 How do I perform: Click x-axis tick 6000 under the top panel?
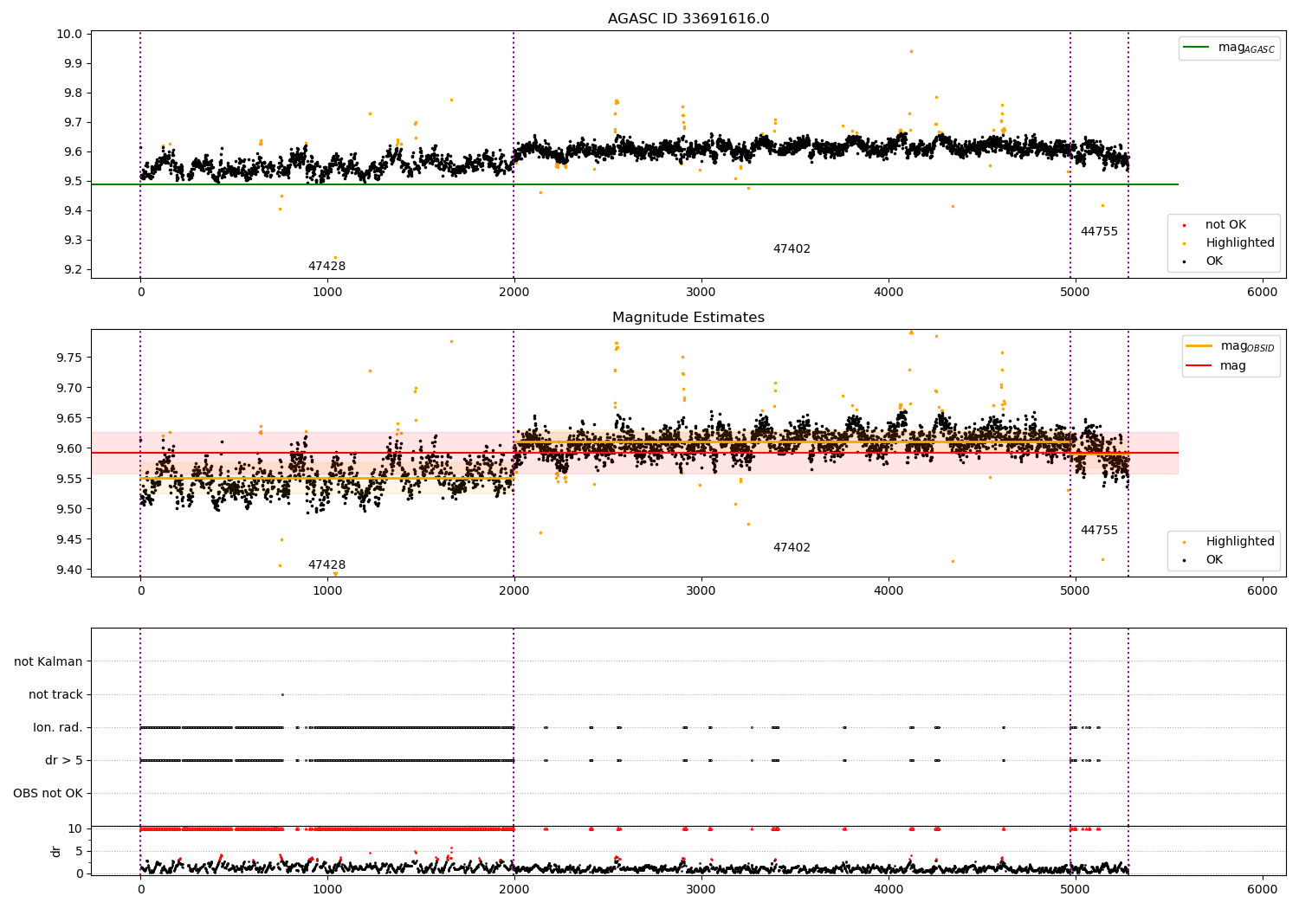(x=1262, y=292)
